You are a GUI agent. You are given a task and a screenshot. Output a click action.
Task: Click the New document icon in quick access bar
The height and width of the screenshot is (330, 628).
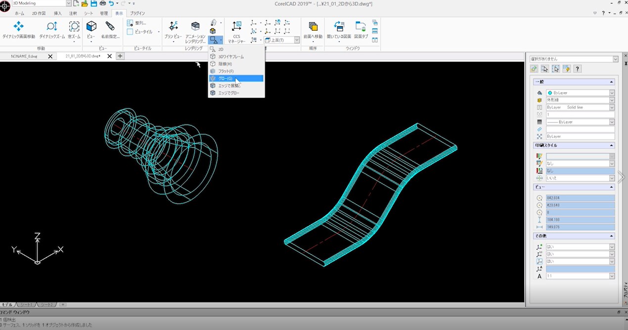[76, 3]
